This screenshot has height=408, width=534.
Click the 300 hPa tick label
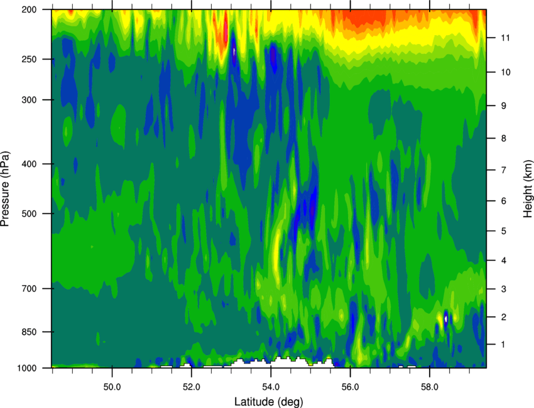29,100
